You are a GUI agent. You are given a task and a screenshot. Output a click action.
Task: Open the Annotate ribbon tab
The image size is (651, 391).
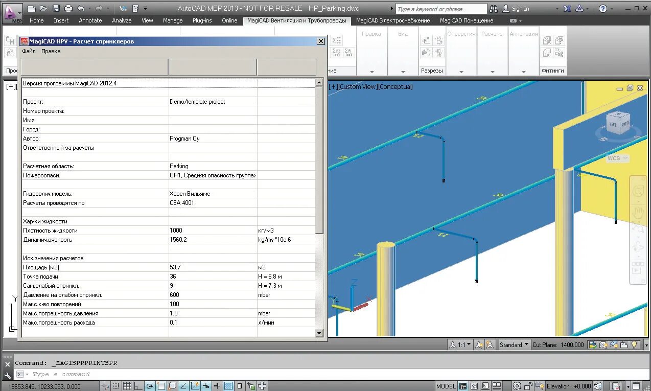tap(90, 20)
